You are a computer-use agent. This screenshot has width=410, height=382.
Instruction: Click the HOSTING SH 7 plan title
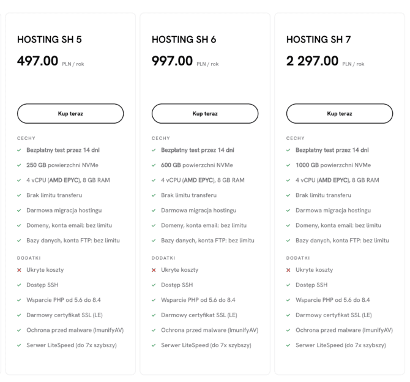click(x=318, y=40)
